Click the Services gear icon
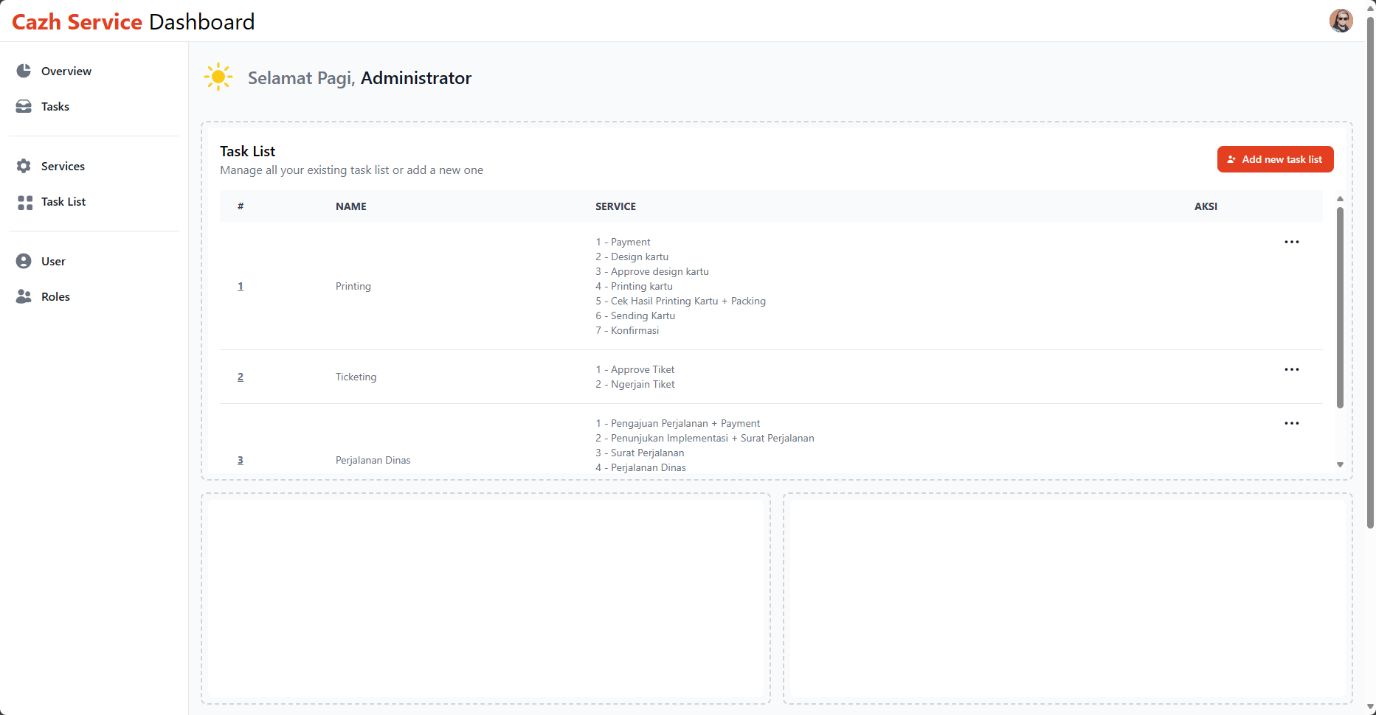The height and width of the screenshot is (715, 1376). pyautogui.click(x=24, y=166)
